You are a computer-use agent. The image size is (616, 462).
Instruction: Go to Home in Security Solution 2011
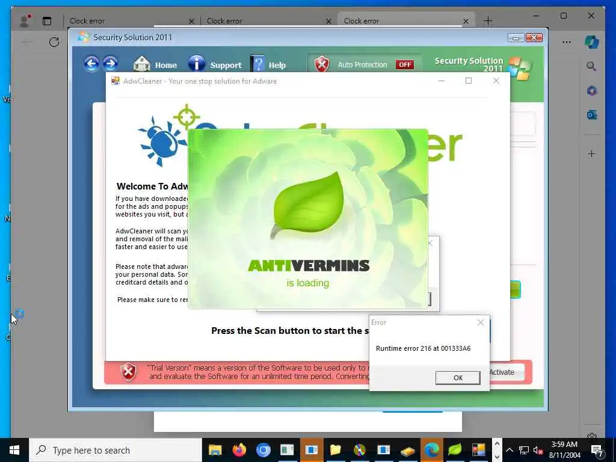(x=155, y=64)
